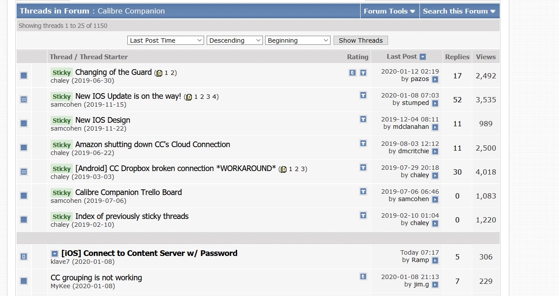Open the Changing of the Guard thread
This screenshot has width=559, height=296.
tap(113, 72)
